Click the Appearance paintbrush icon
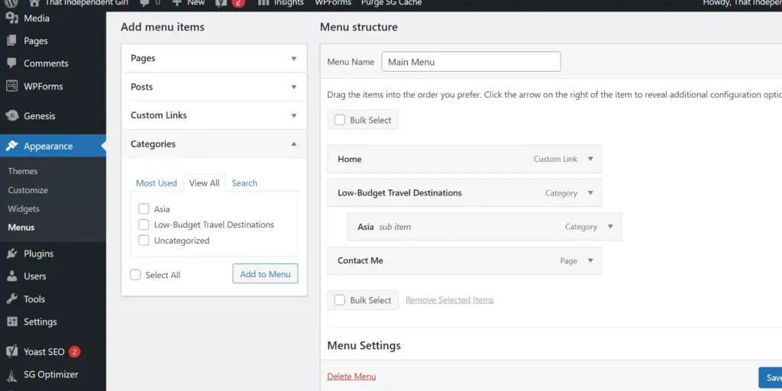 tap(12, 146)
